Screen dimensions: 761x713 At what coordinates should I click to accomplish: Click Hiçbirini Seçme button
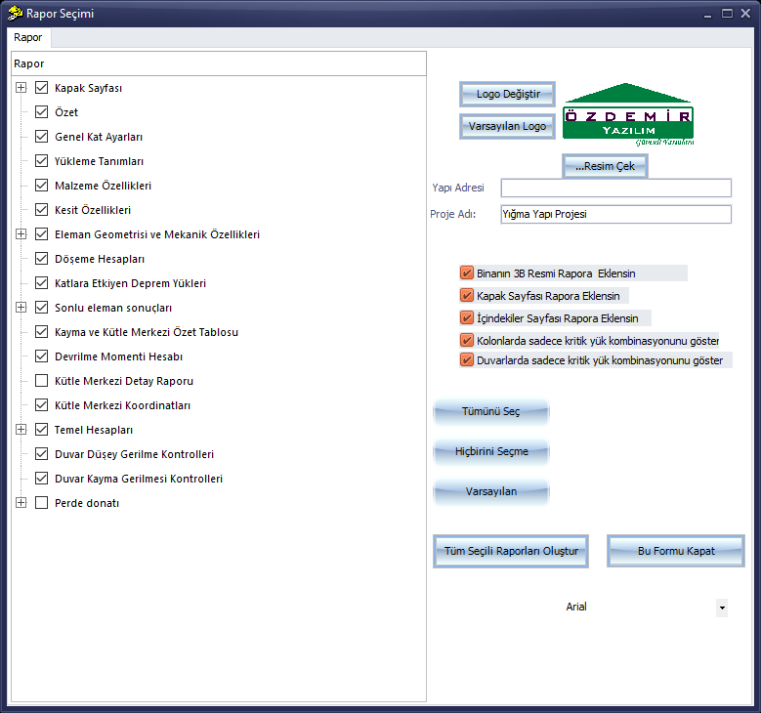[490, 452]
